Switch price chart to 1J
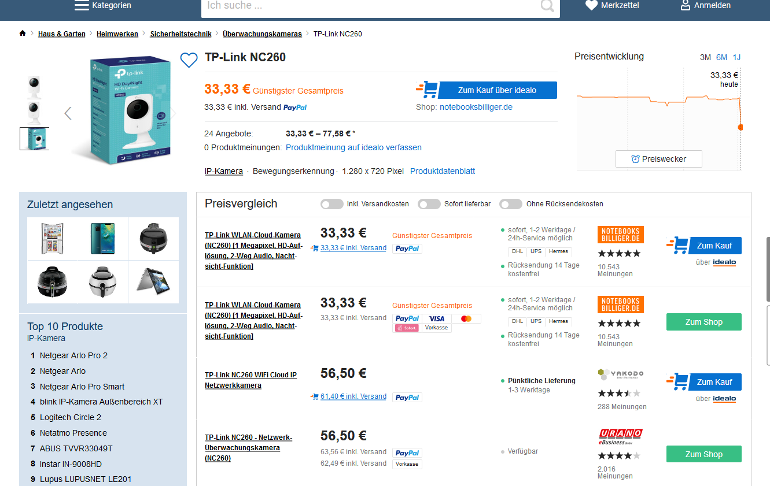Image resolution: width=770 pixels, height=486 pixels. (x=736, y=57)
